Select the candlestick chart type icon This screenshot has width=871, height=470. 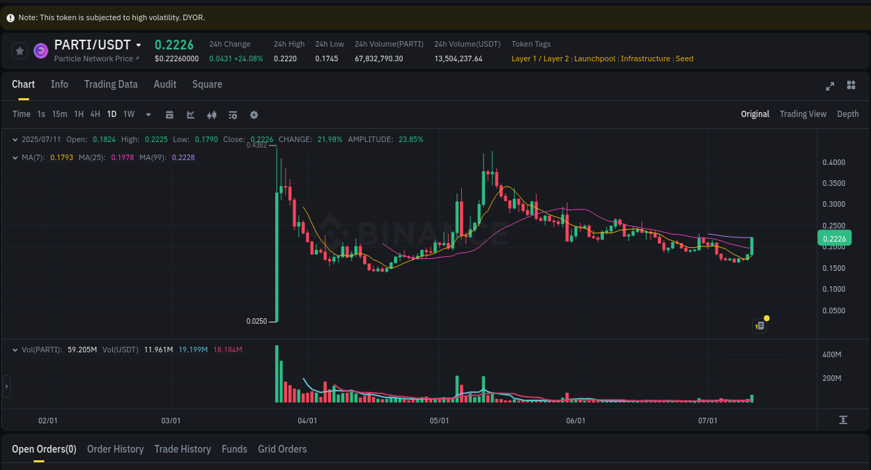211,114
